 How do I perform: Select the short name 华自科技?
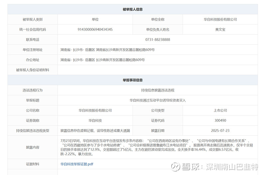pos(95,121)
